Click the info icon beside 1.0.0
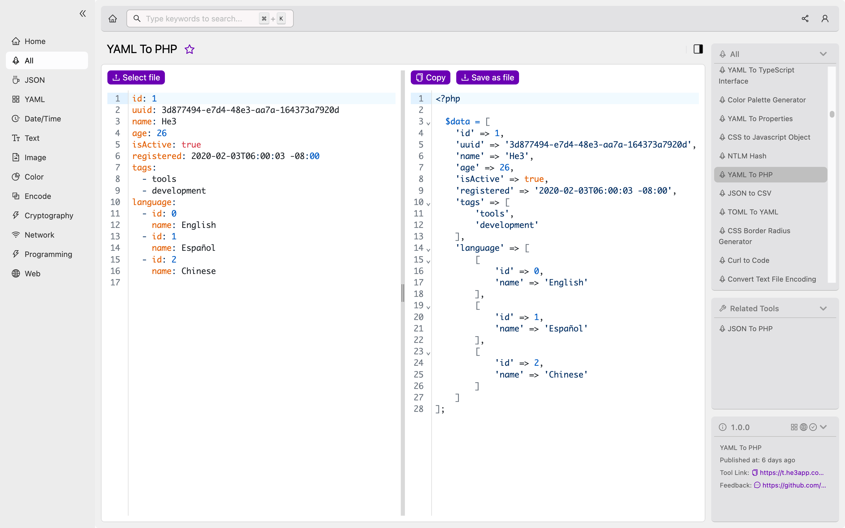Screen dimensions: 845x528 click(723, 427)
